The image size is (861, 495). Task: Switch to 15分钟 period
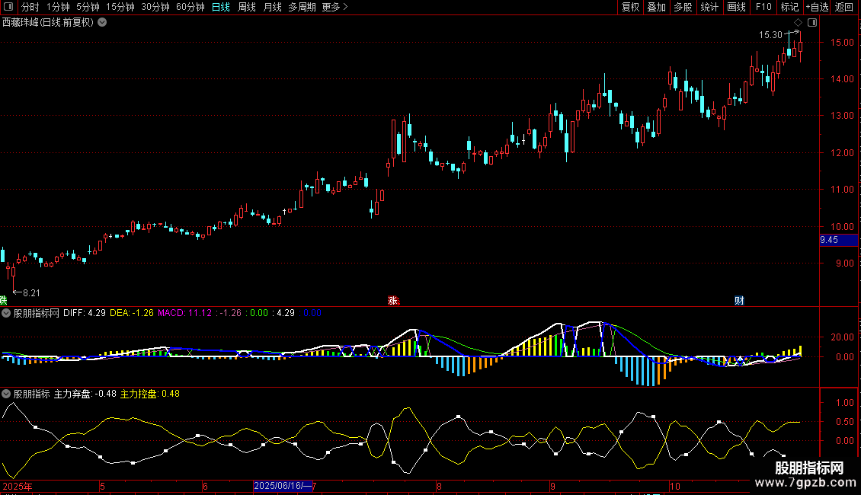(120, 7)
